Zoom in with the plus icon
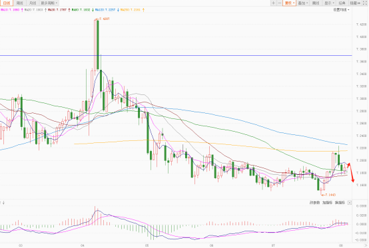 coord(274,3)
